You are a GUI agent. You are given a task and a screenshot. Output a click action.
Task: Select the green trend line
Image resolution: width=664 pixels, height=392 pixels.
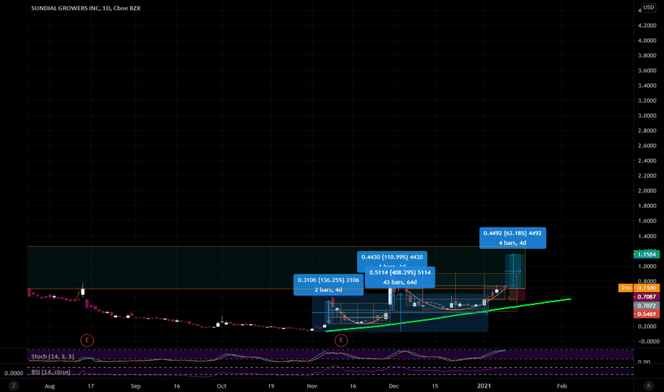(x=449, y=316)
